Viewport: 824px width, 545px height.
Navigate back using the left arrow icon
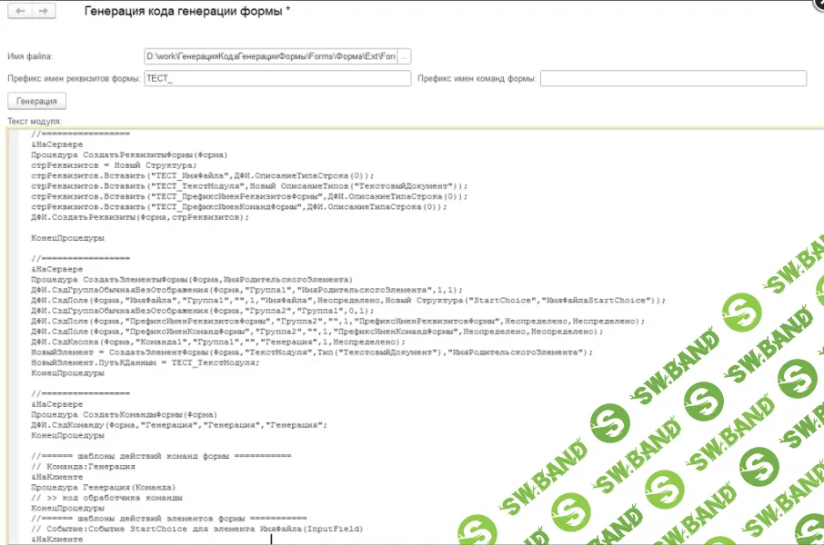coord(18,12)
